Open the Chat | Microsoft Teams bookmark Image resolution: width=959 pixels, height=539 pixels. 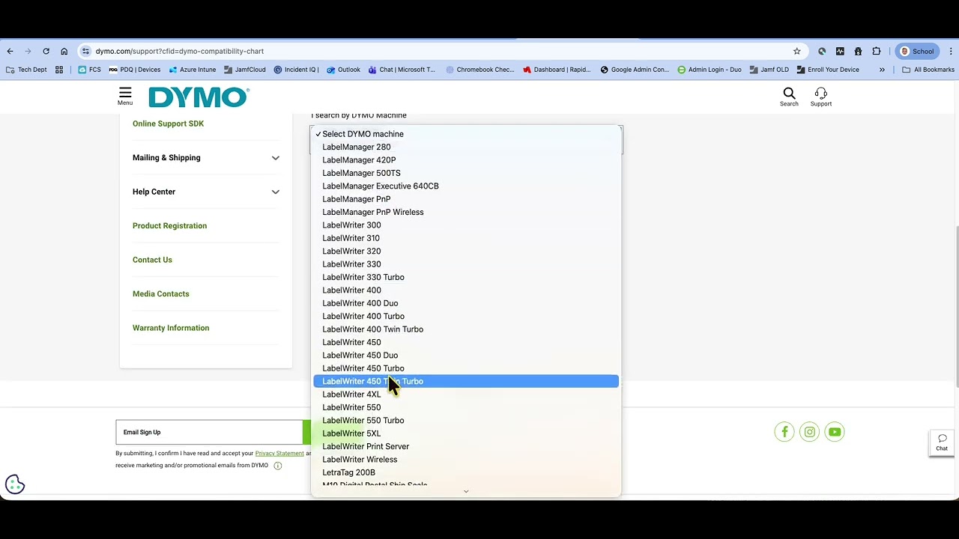[x=402, y=70]
